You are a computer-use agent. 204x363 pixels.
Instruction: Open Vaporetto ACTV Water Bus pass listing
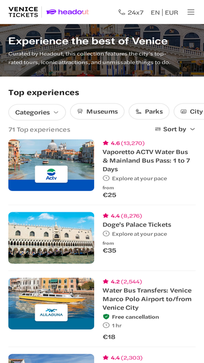[x=146, y=161]
